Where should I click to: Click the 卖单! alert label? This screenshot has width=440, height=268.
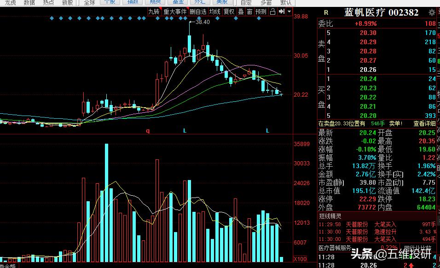pyautogui.click(x=396, y=123)
